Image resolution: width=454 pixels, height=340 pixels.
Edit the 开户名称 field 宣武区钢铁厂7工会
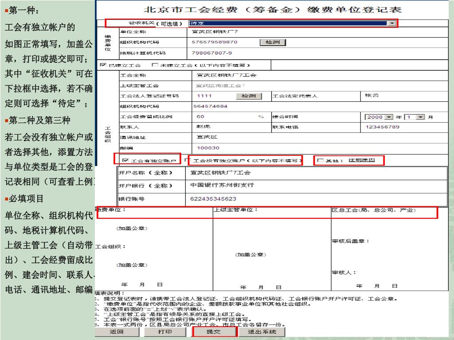coord(317,173)
